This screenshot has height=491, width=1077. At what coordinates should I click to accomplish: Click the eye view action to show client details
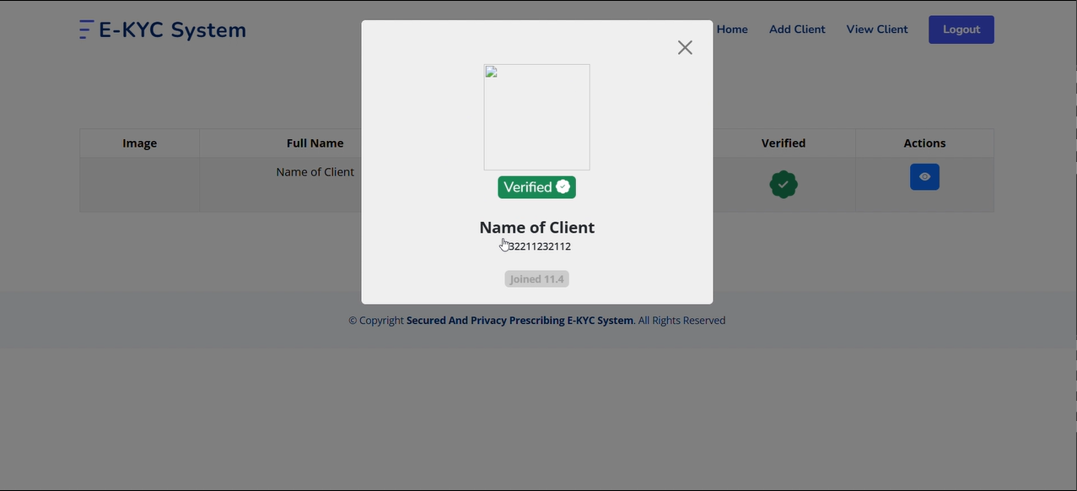(x=924, y=176)
